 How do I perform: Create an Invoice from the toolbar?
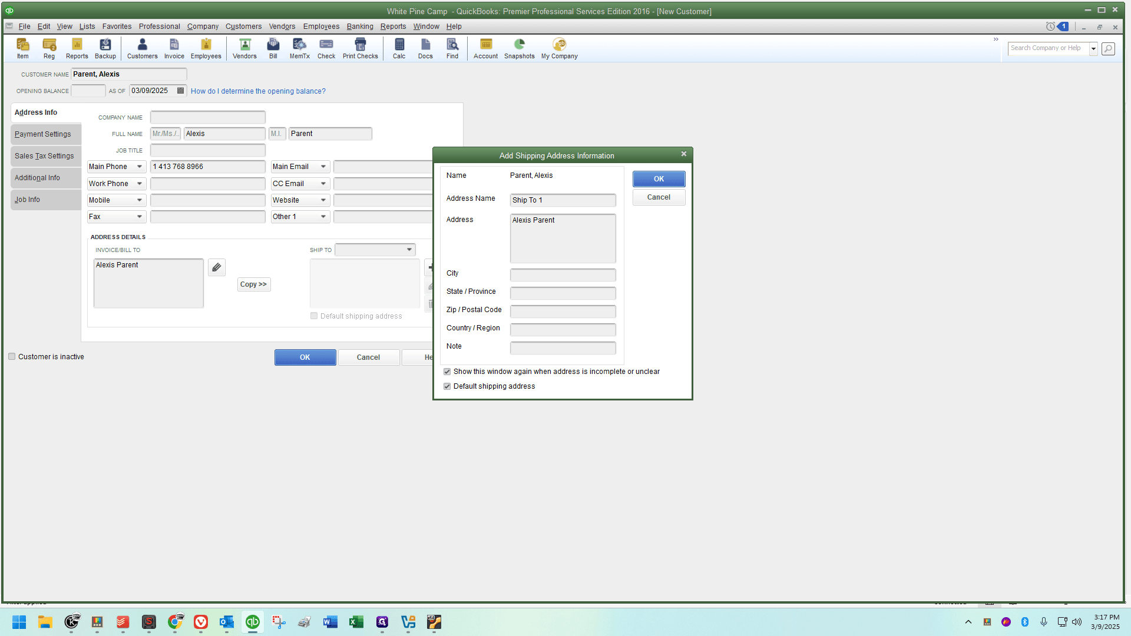(174, 48)
